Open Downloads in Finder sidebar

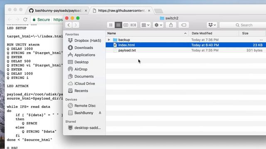tap(80, 48)
